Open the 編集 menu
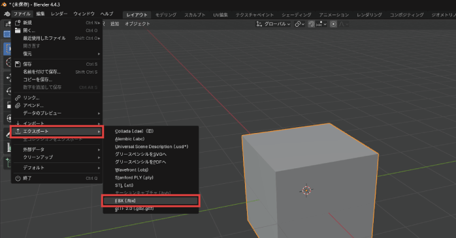The width and height of the screenshot is (456, 238). (41, 14)
